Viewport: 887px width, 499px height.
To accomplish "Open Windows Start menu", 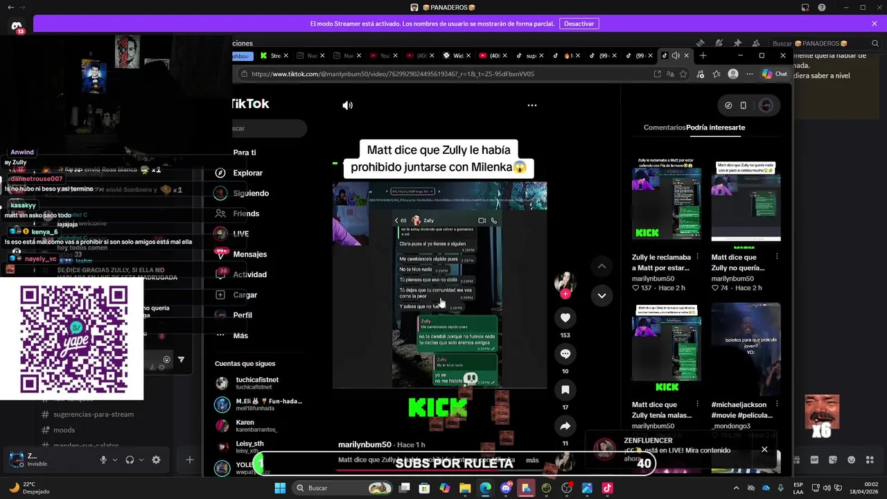I will (280, 488).
